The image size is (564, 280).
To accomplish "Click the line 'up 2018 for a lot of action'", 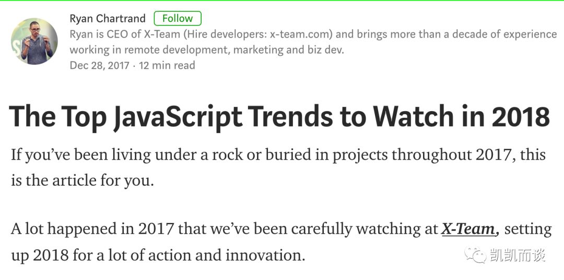I will [x=158, y=255].
